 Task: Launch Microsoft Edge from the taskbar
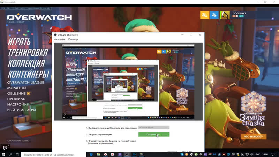[x=91, y=154]
